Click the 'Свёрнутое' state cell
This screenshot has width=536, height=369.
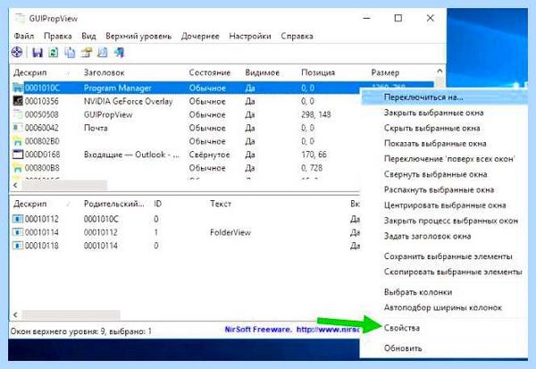209,155
